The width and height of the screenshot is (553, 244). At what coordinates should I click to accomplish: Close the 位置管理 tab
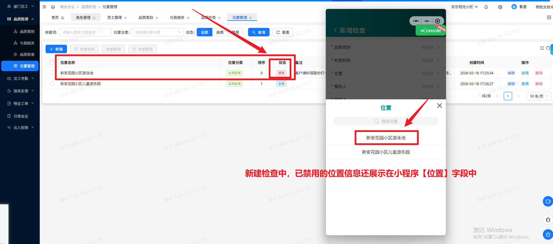point(250,18)
